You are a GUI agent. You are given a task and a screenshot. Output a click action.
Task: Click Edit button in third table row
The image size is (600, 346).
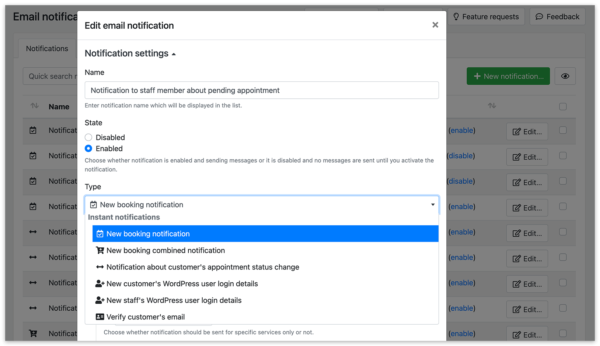527,182
